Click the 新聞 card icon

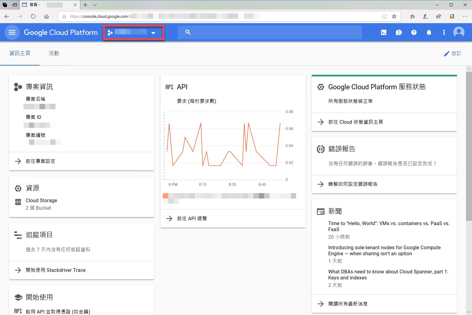pyautogui.click(x=321, y=212)
